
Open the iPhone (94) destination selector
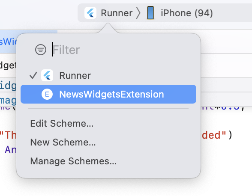click(x=180, y=13)
